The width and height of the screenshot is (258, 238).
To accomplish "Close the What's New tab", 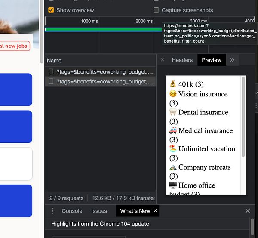I will point(155,211).
